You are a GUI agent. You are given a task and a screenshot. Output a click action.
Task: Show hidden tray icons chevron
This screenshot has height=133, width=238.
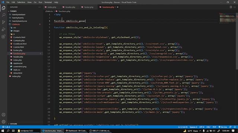(x=200, y=131)
